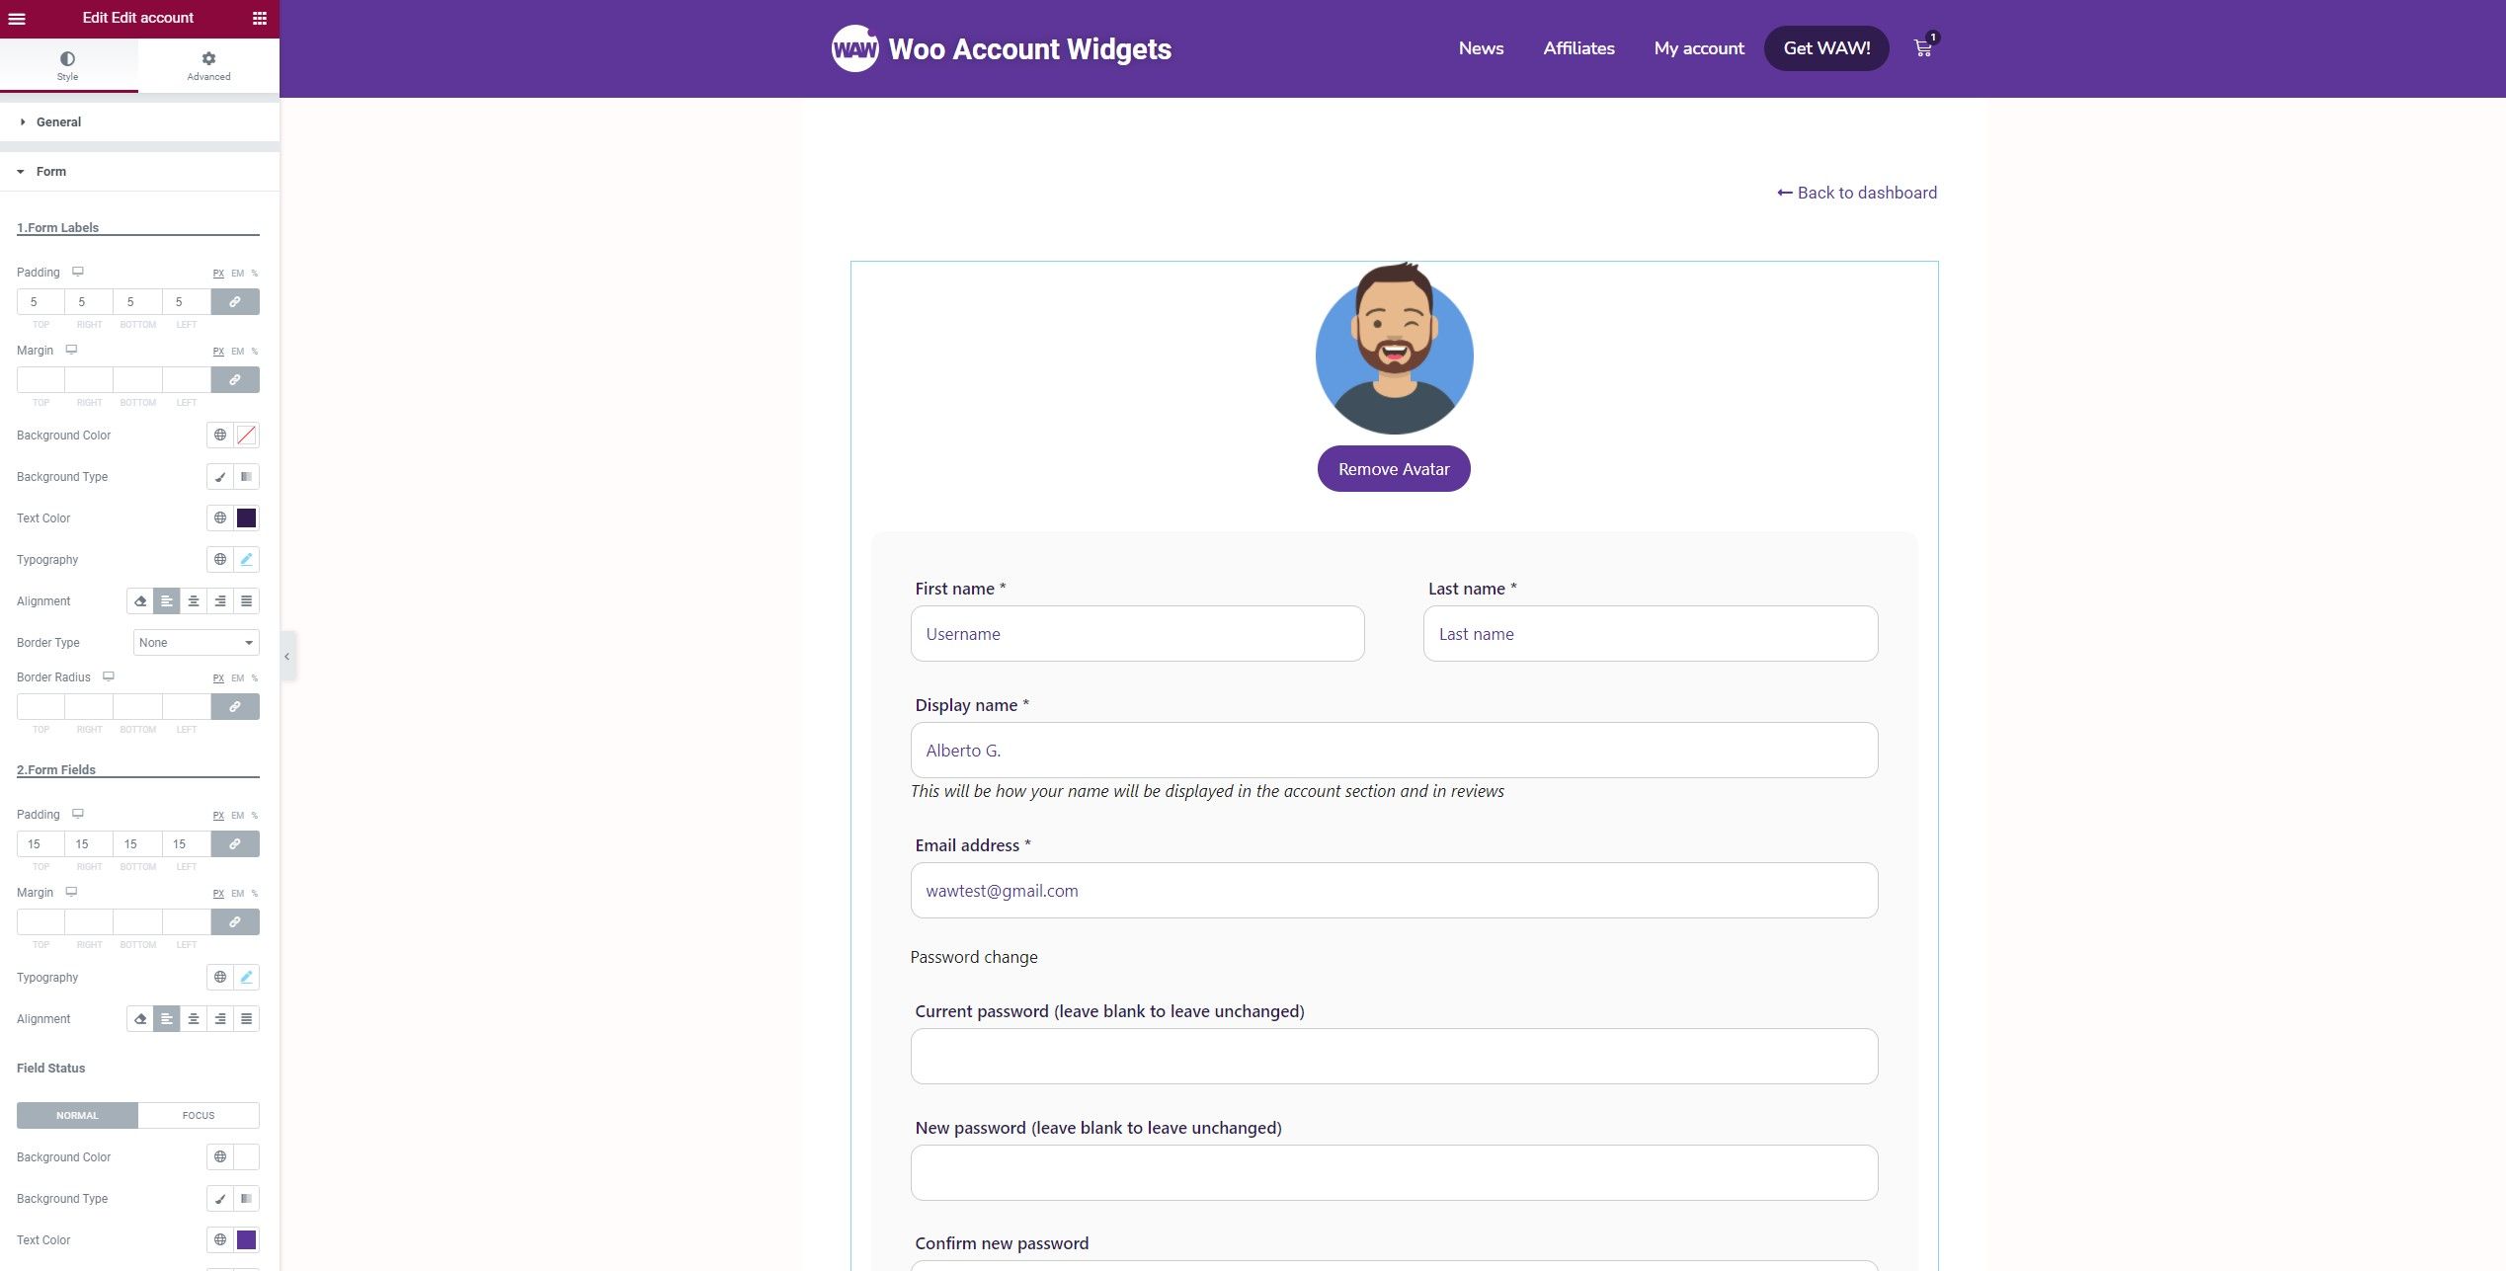Open responsive device switcher for Form Labels Padding

pyautogui.click(x=78, y=272)
